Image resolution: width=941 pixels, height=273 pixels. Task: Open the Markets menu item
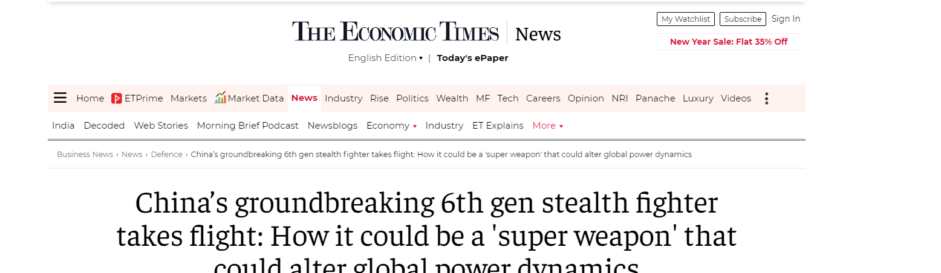[x=189, y=98]
